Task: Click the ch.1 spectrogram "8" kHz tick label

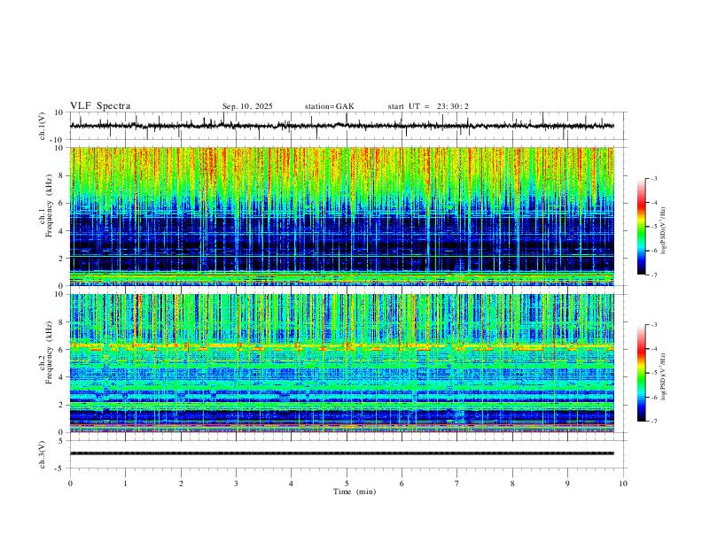Action: point(60,175)
